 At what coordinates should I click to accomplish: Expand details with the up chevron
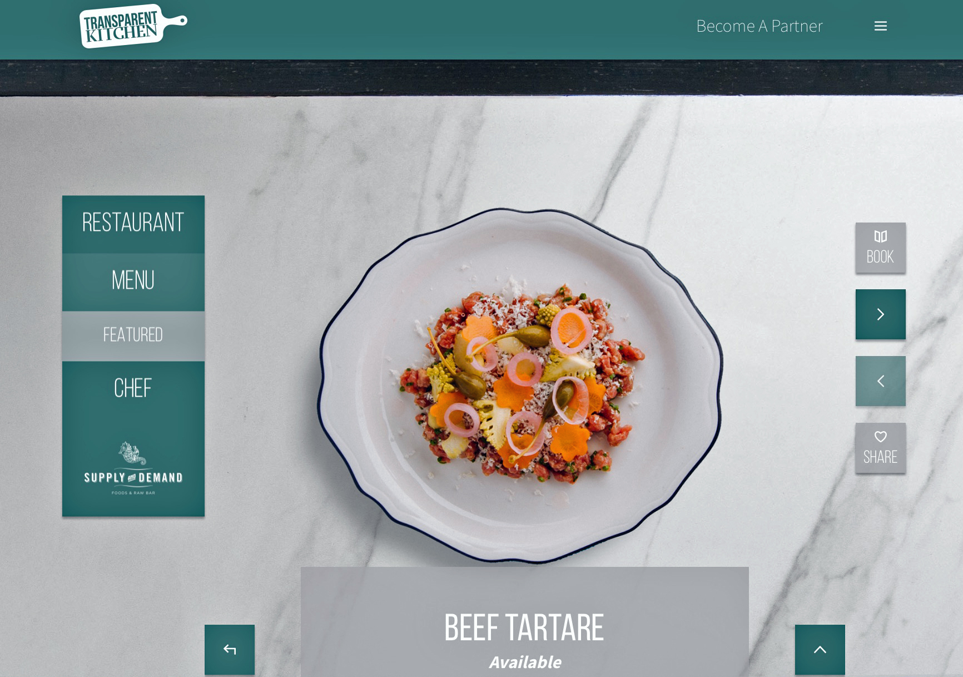[x=820, y=649]
